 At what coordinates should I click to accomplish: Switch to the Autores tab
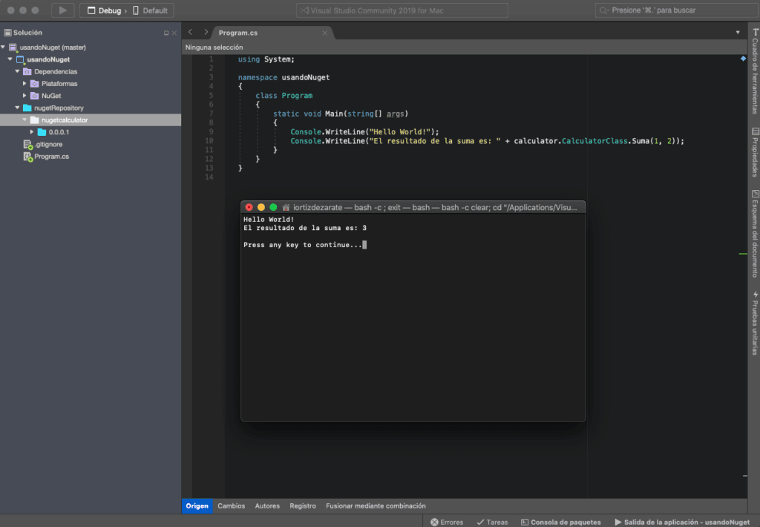tap(267, 506)
